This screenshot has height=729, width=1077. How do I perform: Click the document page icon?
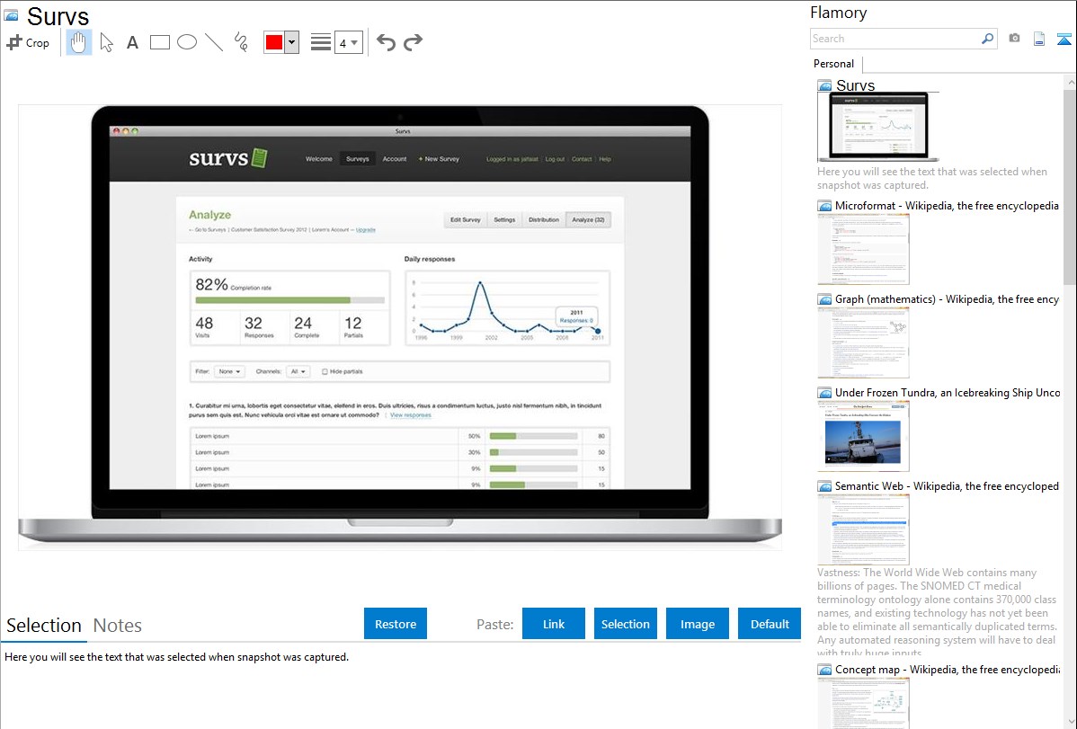[x=1039, y=39]
